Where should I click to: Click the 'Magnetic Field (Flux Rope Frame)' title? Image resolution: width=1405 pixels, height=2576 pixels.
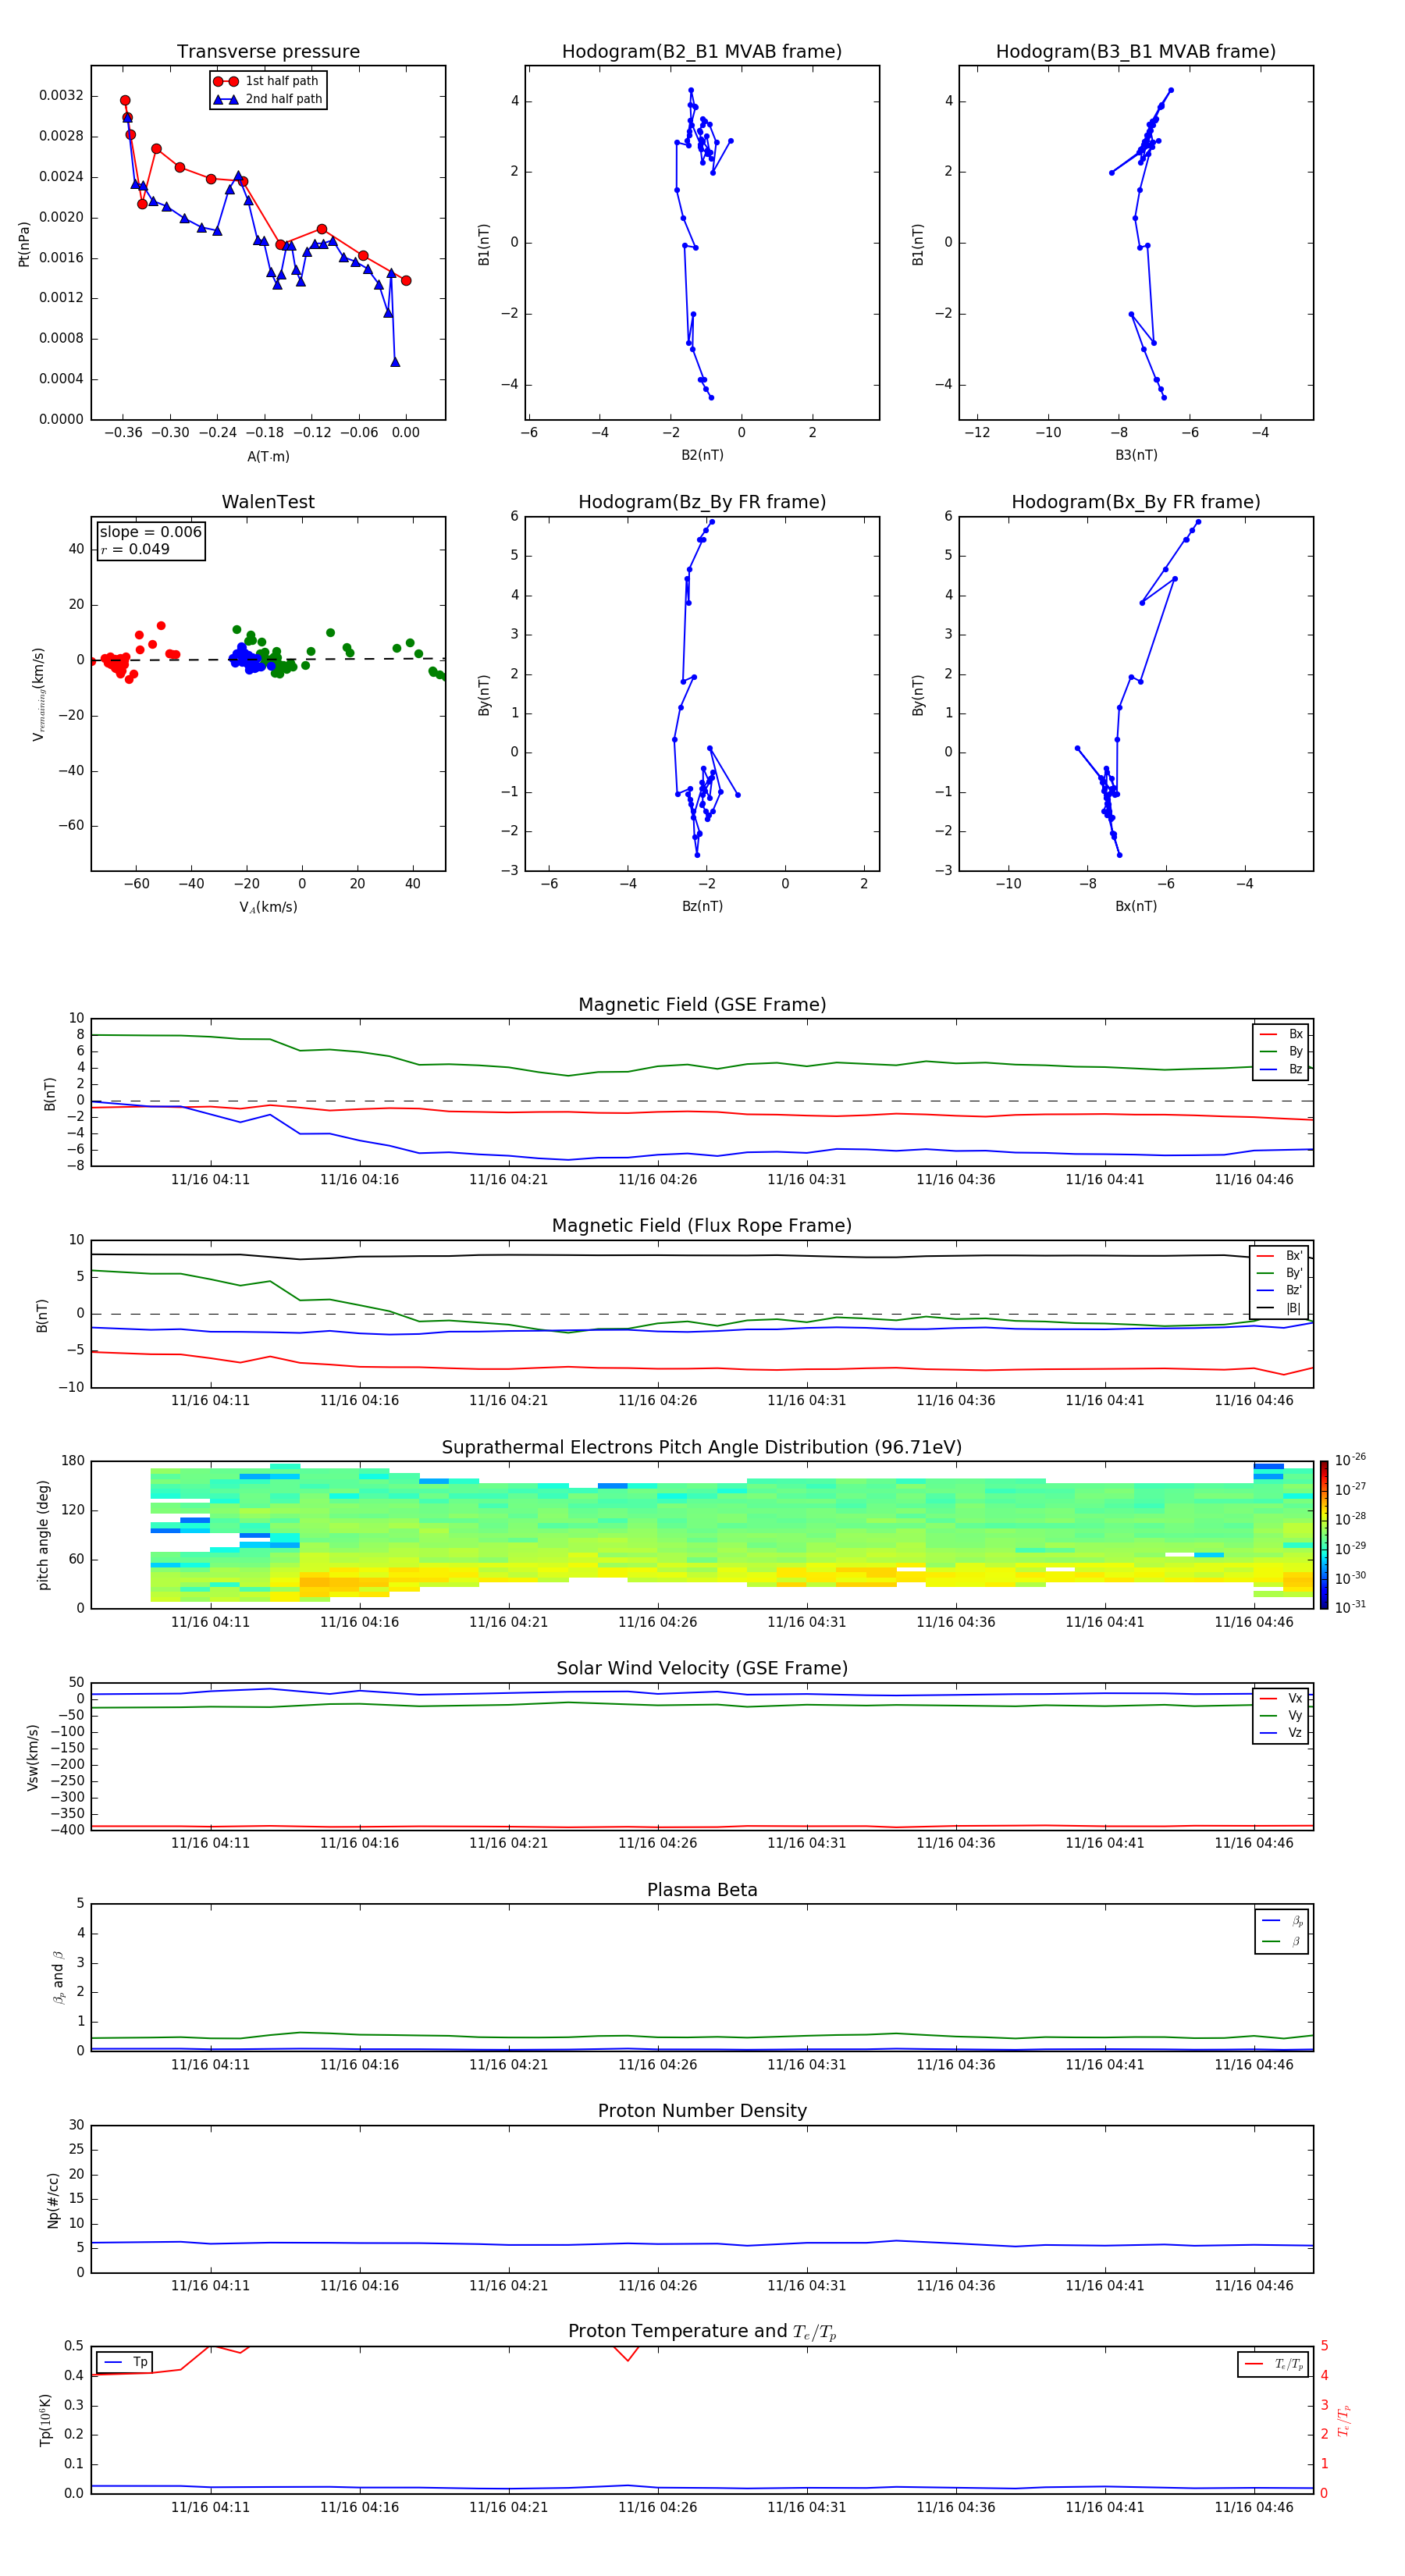702,1226
